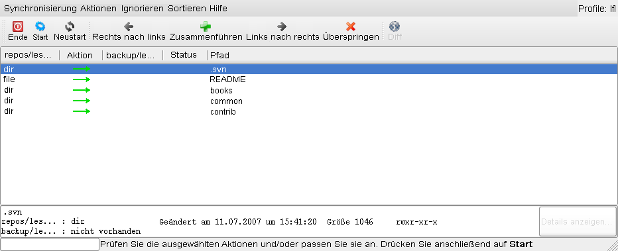This screenshot has width=618, height=251.
Task: Click 'dir' type in the common row
Action: point(9,101)
